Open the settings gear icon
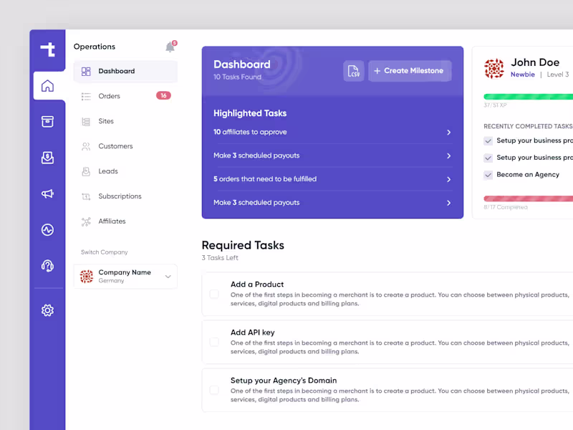The height and width of the screenshot is (430, 573). click(x=47, y=310)
